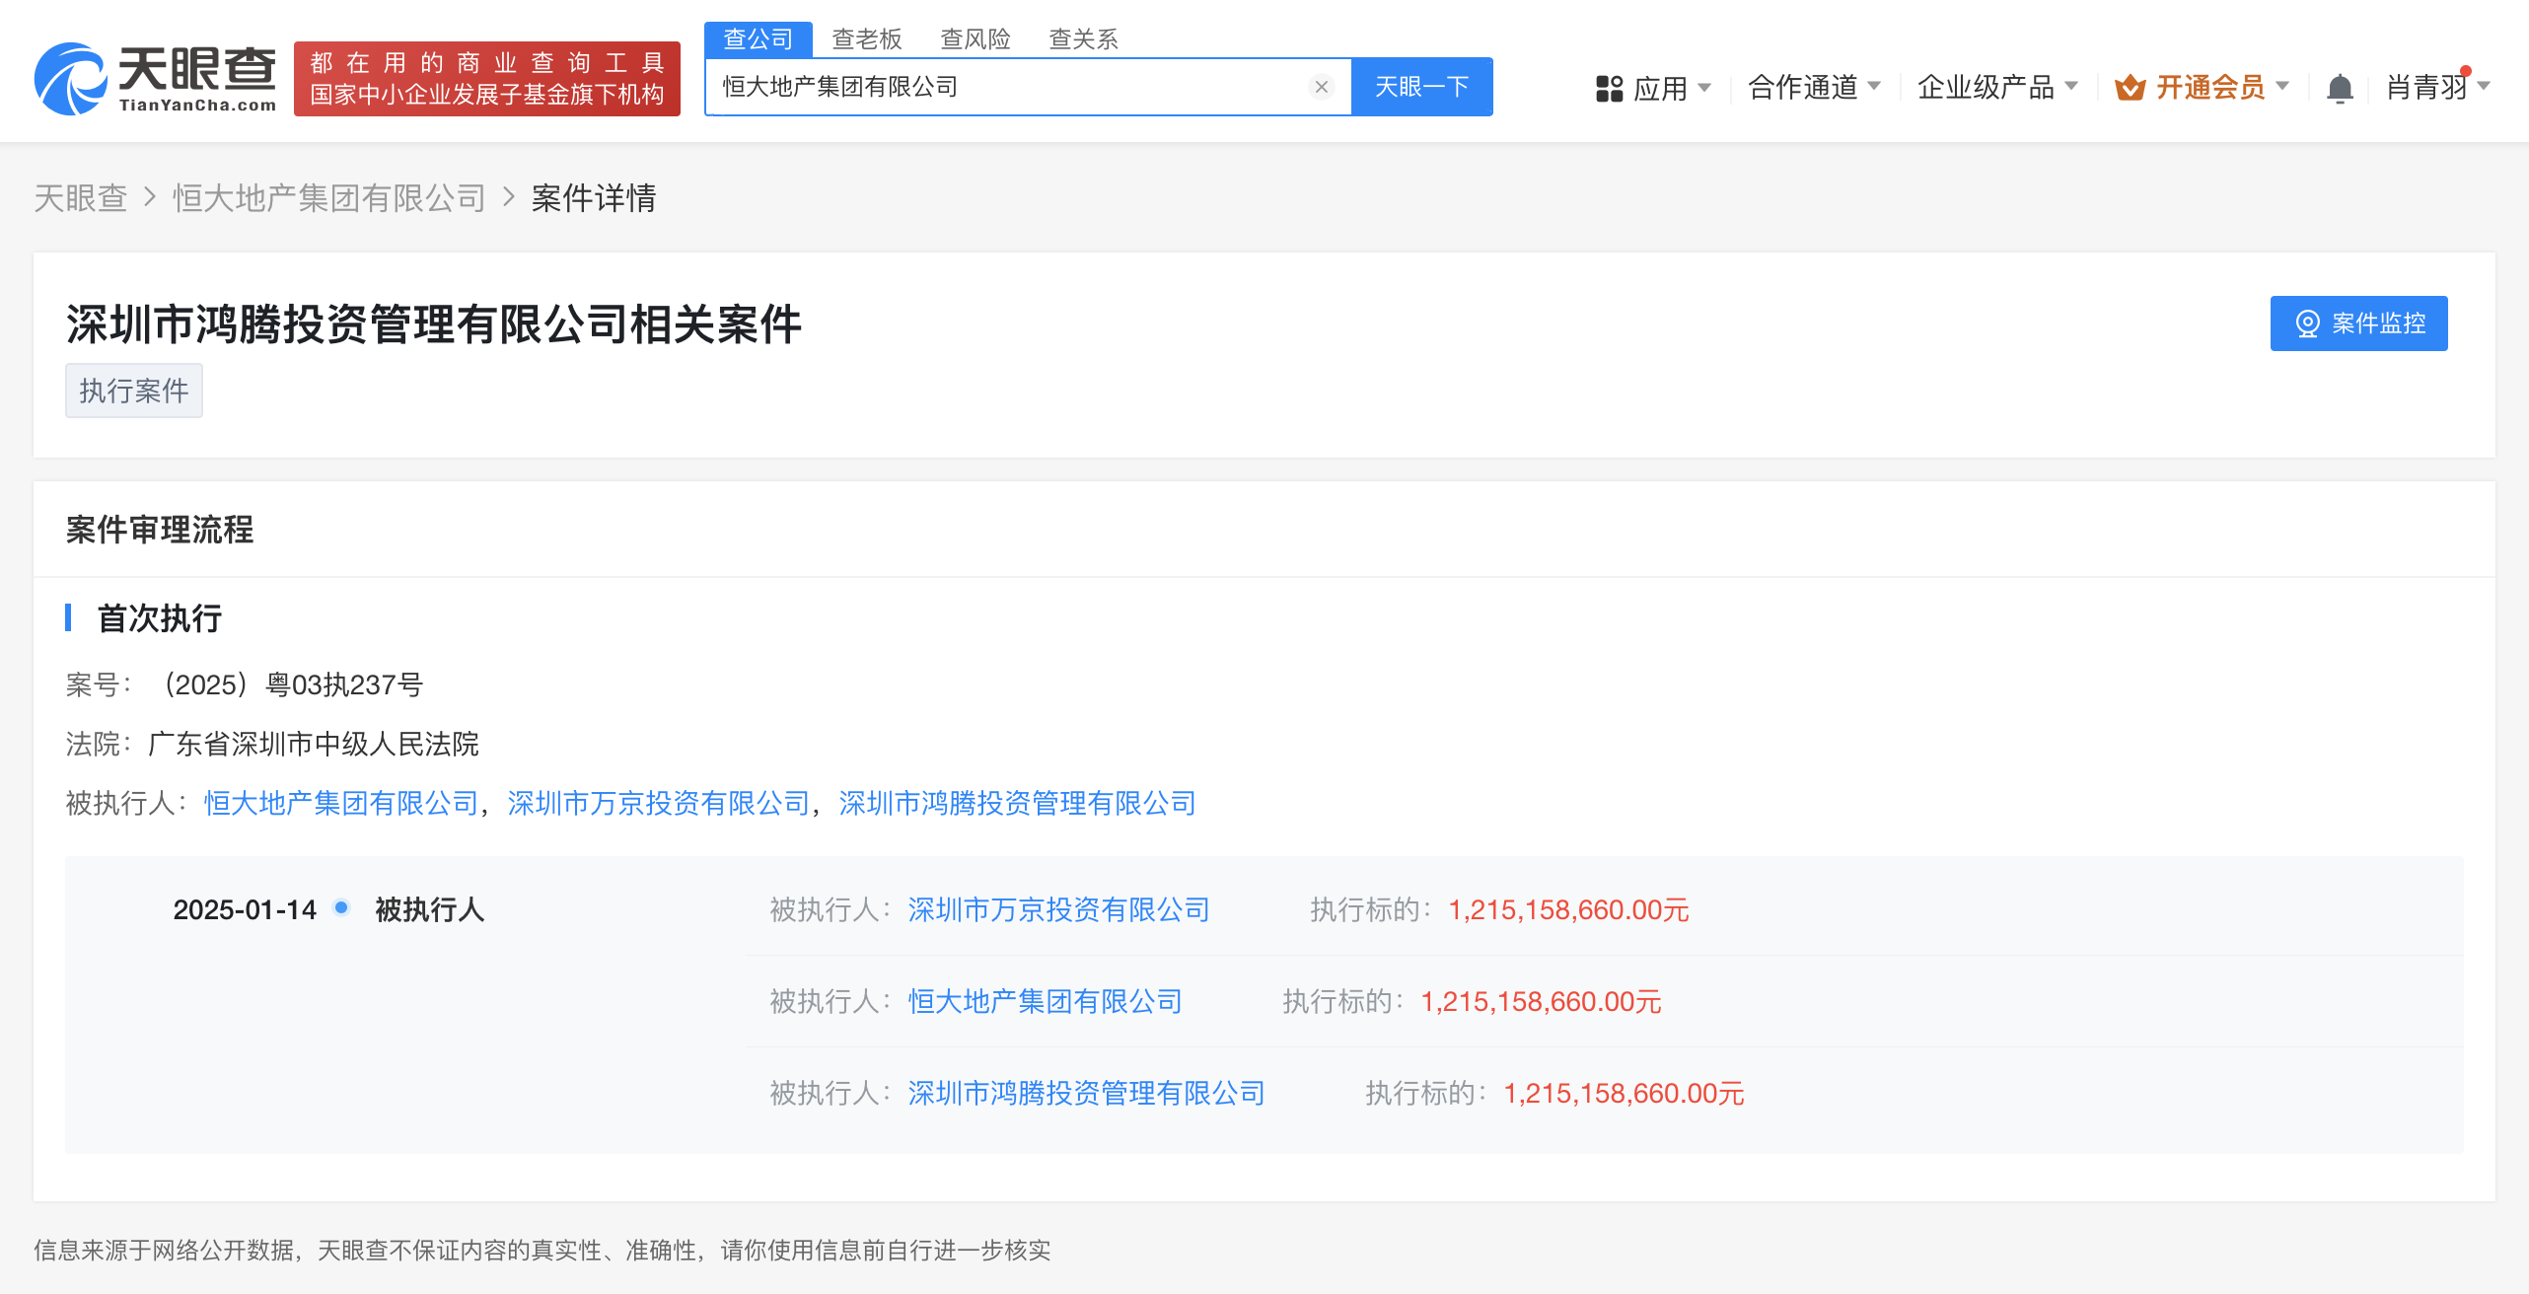Expand the 合作通道 dropdown
This screenshot has width=2529, height=1294.
[1874, 87]
